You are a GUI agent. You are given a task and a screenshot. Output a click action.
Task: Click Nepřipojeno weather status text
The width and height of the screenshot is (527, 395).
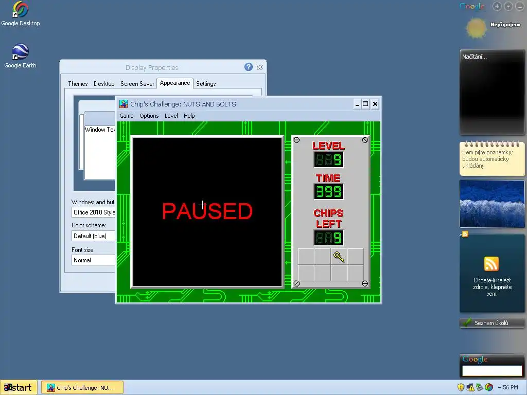[505, 25]
